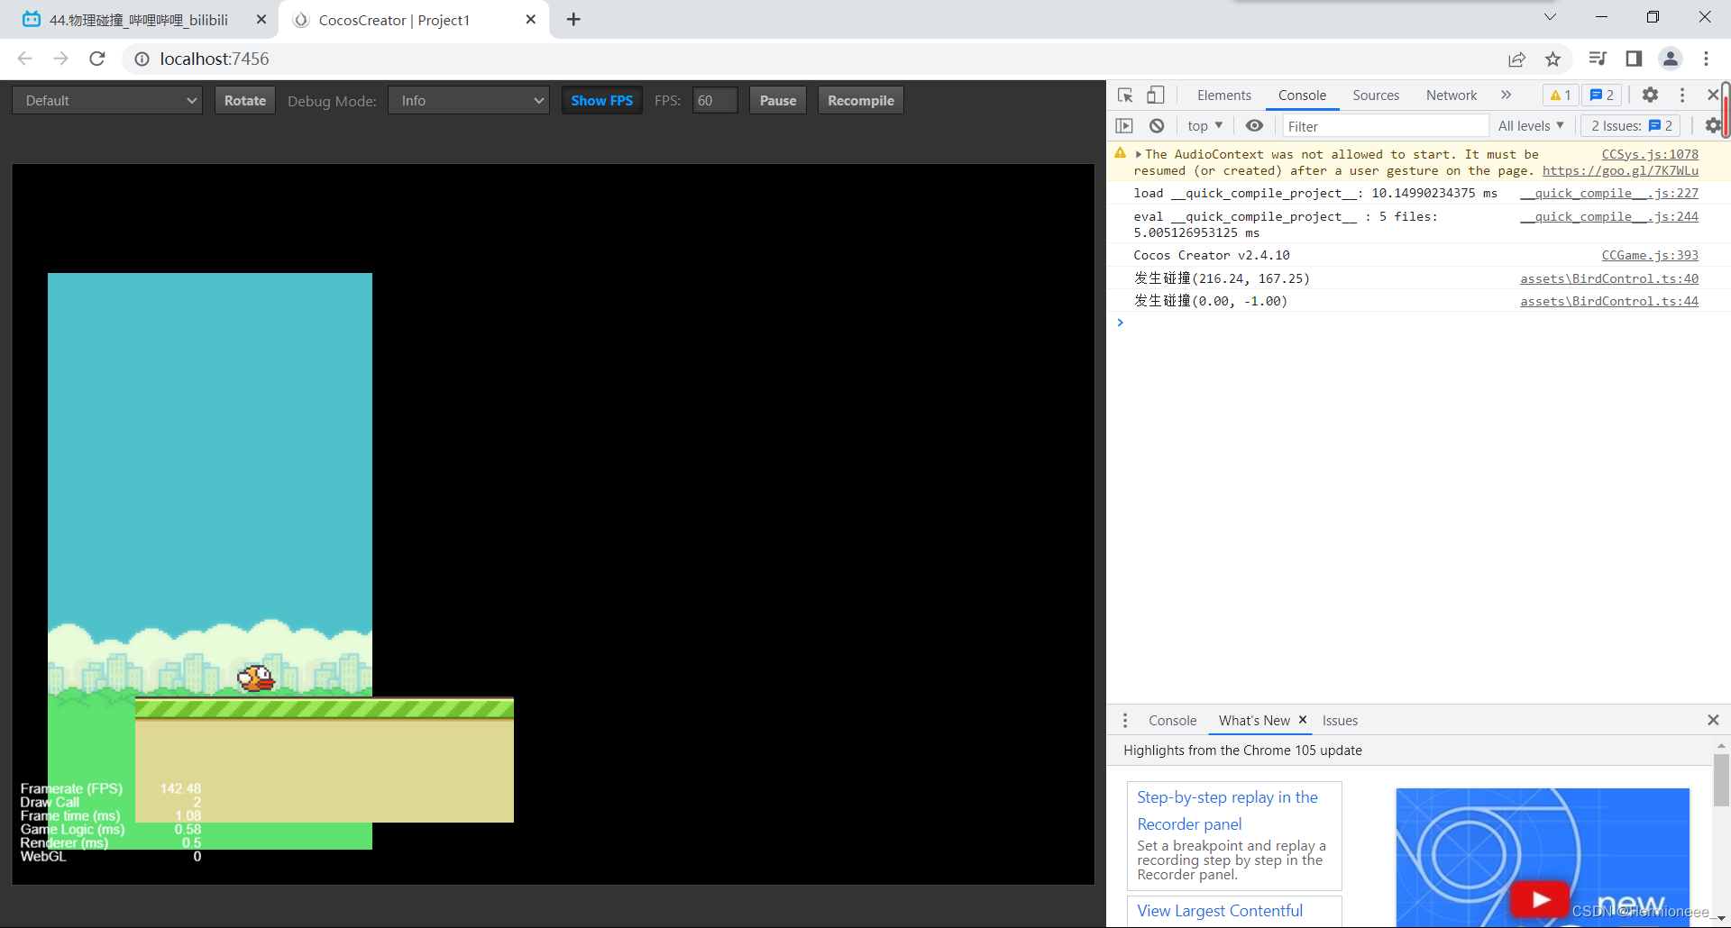
Task: Toggle the Show FPS button
Action: pos(602,100)
